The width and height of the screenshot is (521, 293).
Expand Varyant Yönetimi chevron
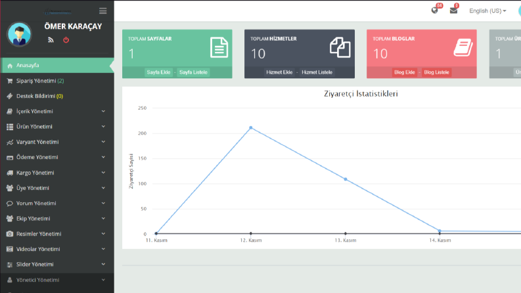[103, 142]
